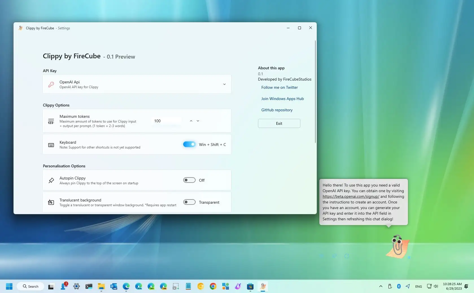Click the Maximum tokens value field showing 100
This screenshot has width=474, height=293.
167,121
